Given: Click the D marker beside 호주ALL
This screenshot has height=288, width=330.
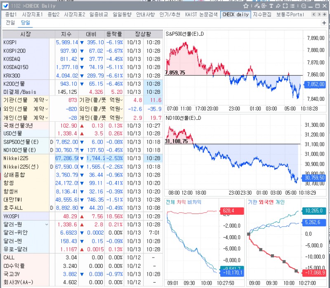Looking at the screenshot, I should tap(52, 208).
